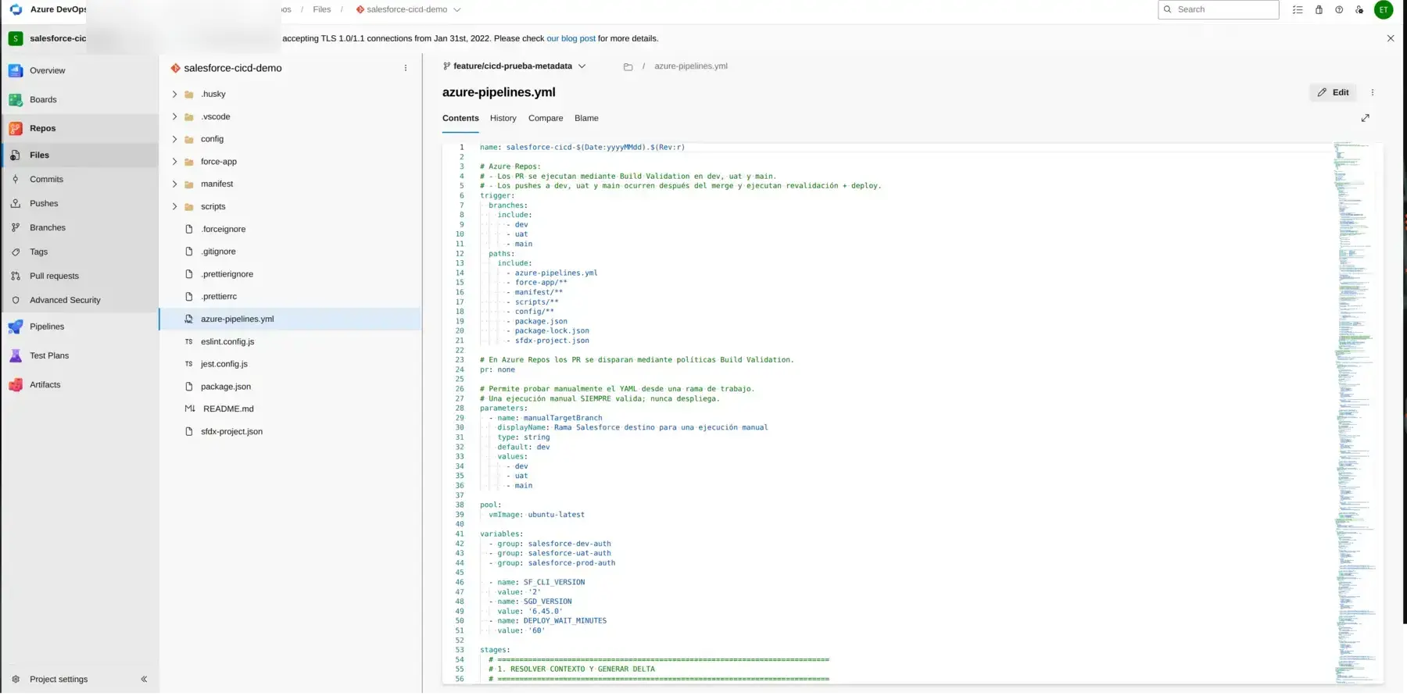Open the Marketplace bag icon

pyautogui.click(x=1319, y=9)
